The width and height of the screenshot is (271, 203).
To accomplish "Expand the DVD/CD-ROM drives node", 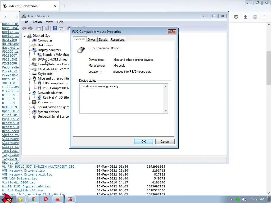I will [x=30, y=60].
